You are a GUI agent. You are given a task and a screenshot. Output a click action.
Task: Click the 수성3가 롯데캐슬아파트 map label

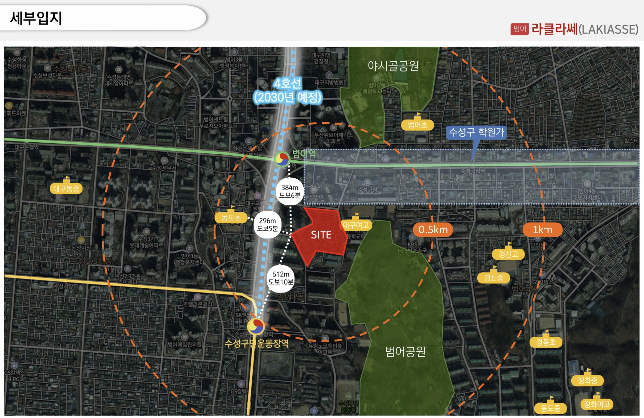(147, 242)
